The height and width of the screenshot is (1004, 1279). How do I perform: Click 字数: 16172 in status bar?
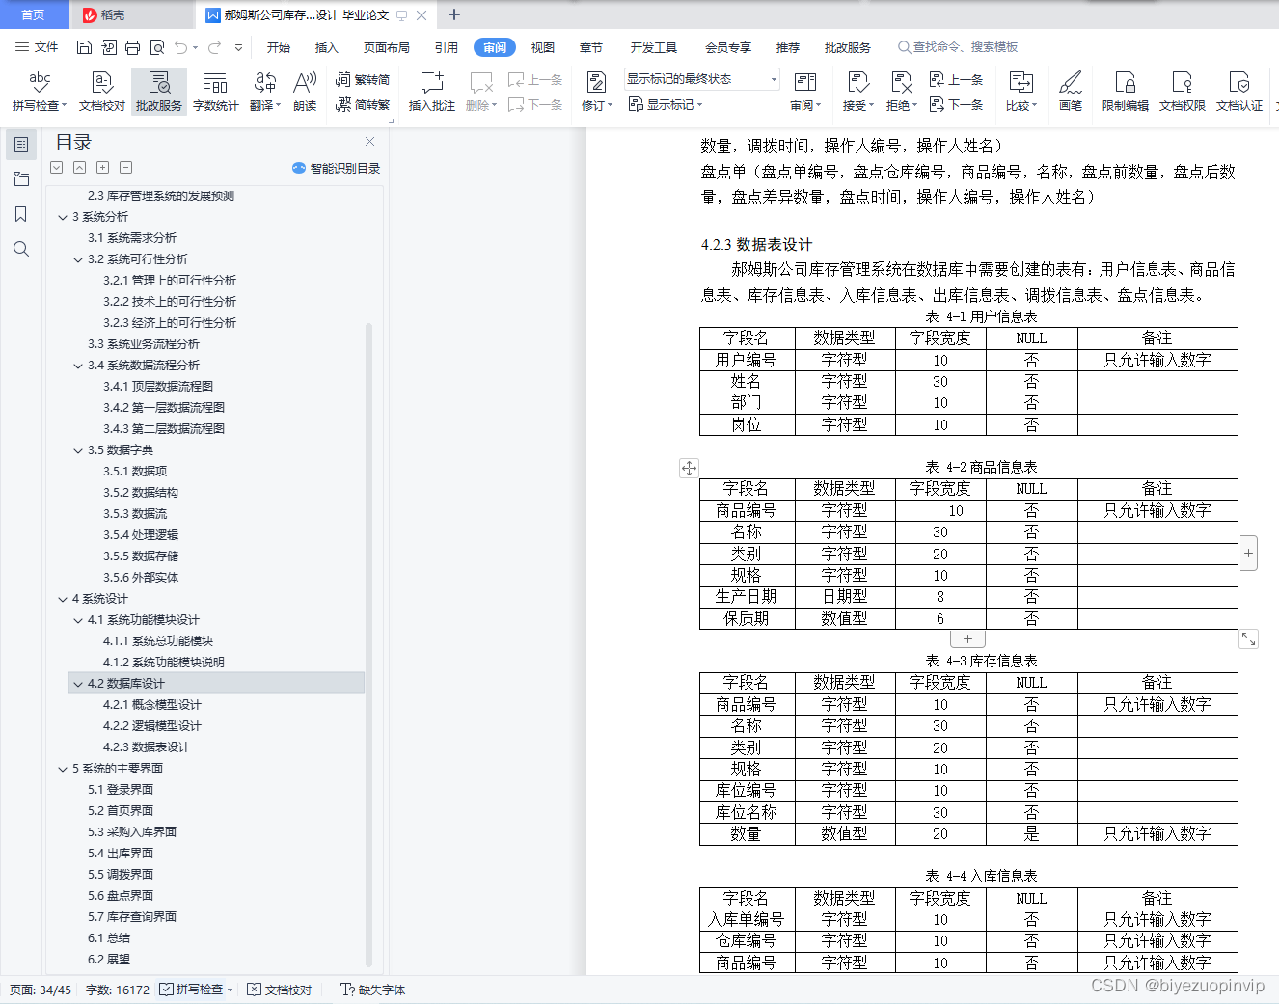point(118,990)
